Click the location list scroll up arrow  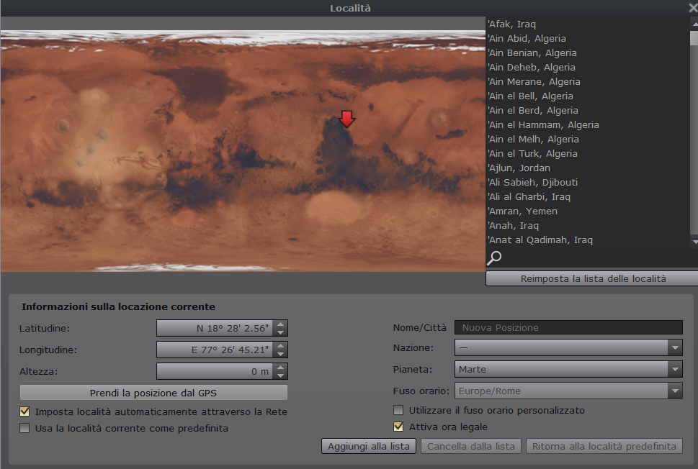point(694,23)
